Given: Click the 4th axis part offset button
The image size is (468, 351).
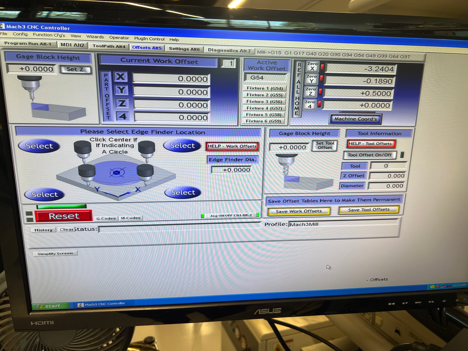Looking at the screenshot, I should [x=122, y=116].
